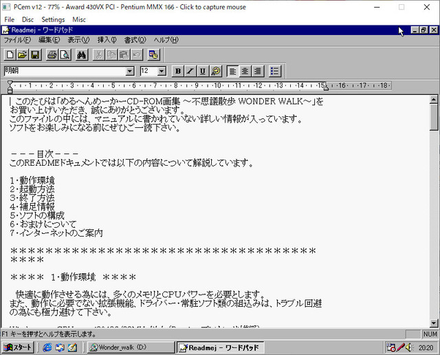440x355 pixels.
Task: Center the paragraph text
Action: tap(245, 71)
